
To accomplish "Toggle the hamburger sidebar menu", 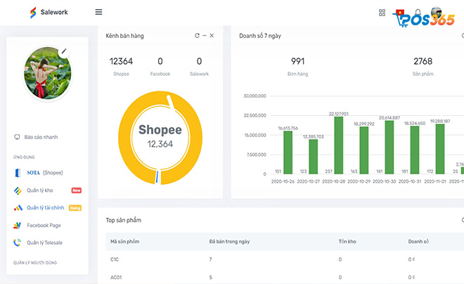I will [98, 12].
